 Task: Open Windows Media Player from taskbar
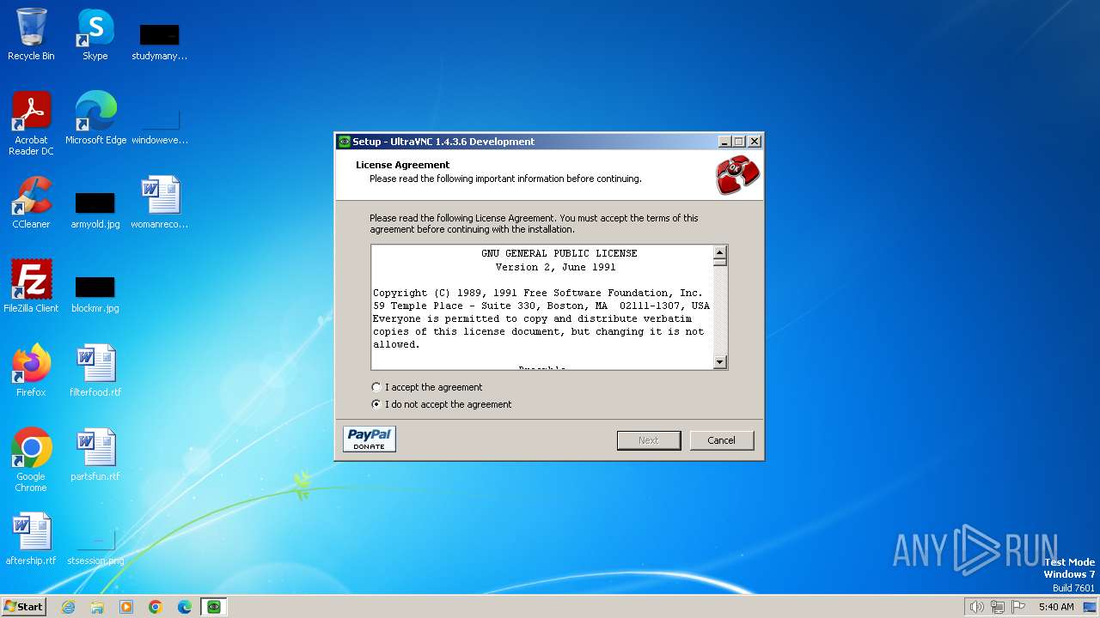(x=126, y=607)
